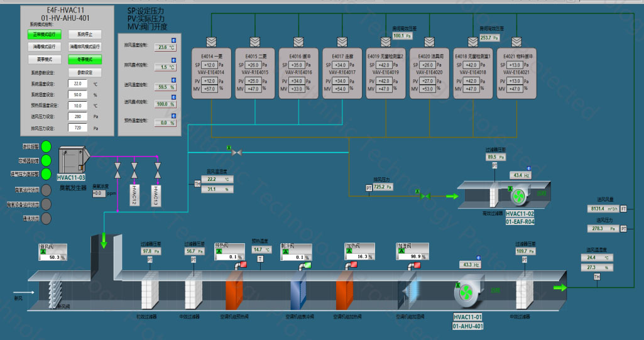The width and height of the screenshot is (644, 340).
Task: Click the E icon above the 0.0 % value
Action: click(174, 116)
